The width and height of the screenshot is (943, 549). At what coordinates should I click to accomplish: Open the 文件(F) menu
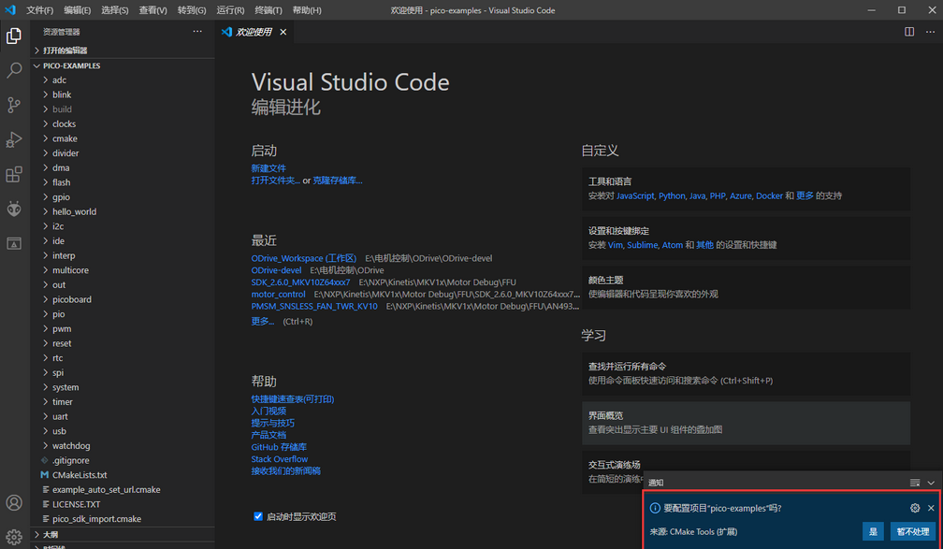[39, 10]
